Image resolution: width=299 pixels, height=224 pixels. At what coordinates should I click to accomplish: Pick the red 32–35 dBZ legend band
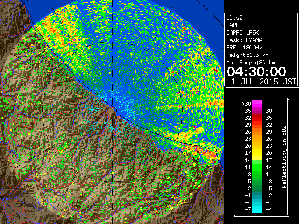[x=257, y=118]
